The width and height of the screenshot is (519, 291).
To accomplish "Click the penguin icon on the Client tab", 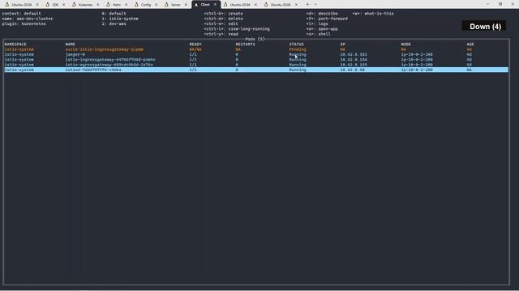I will point(196,5).
